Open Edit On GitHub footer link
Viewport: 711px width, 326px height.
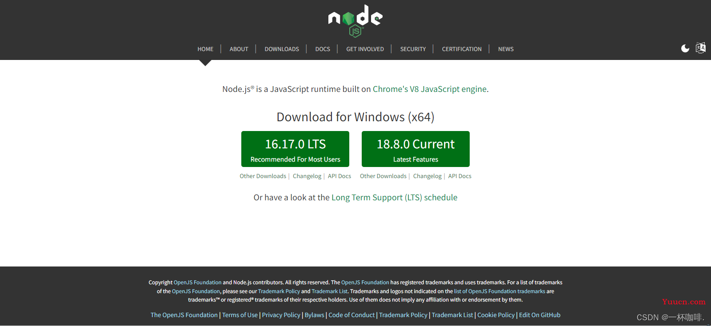click(540, 315)
